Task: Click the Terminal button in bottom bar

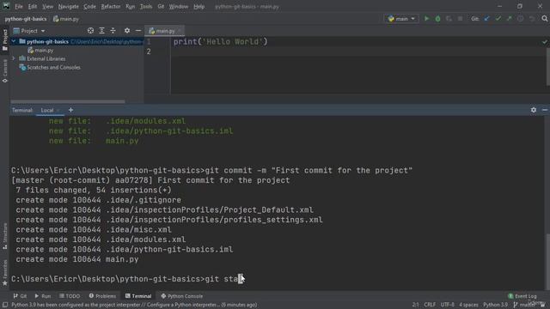Action: (138, 296)
